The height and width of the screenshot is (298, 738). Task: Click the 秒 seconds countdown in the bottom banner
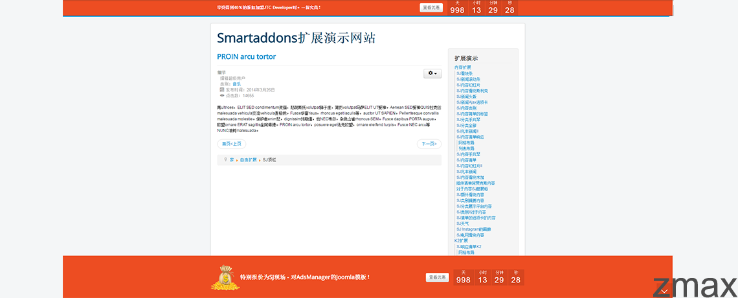point(516,277)
